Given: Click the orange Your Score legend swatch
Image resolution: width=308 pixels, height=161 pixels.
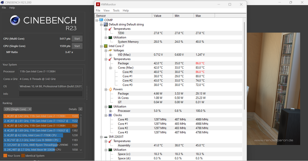Looking at the screenshot, I should pos(5,156).
